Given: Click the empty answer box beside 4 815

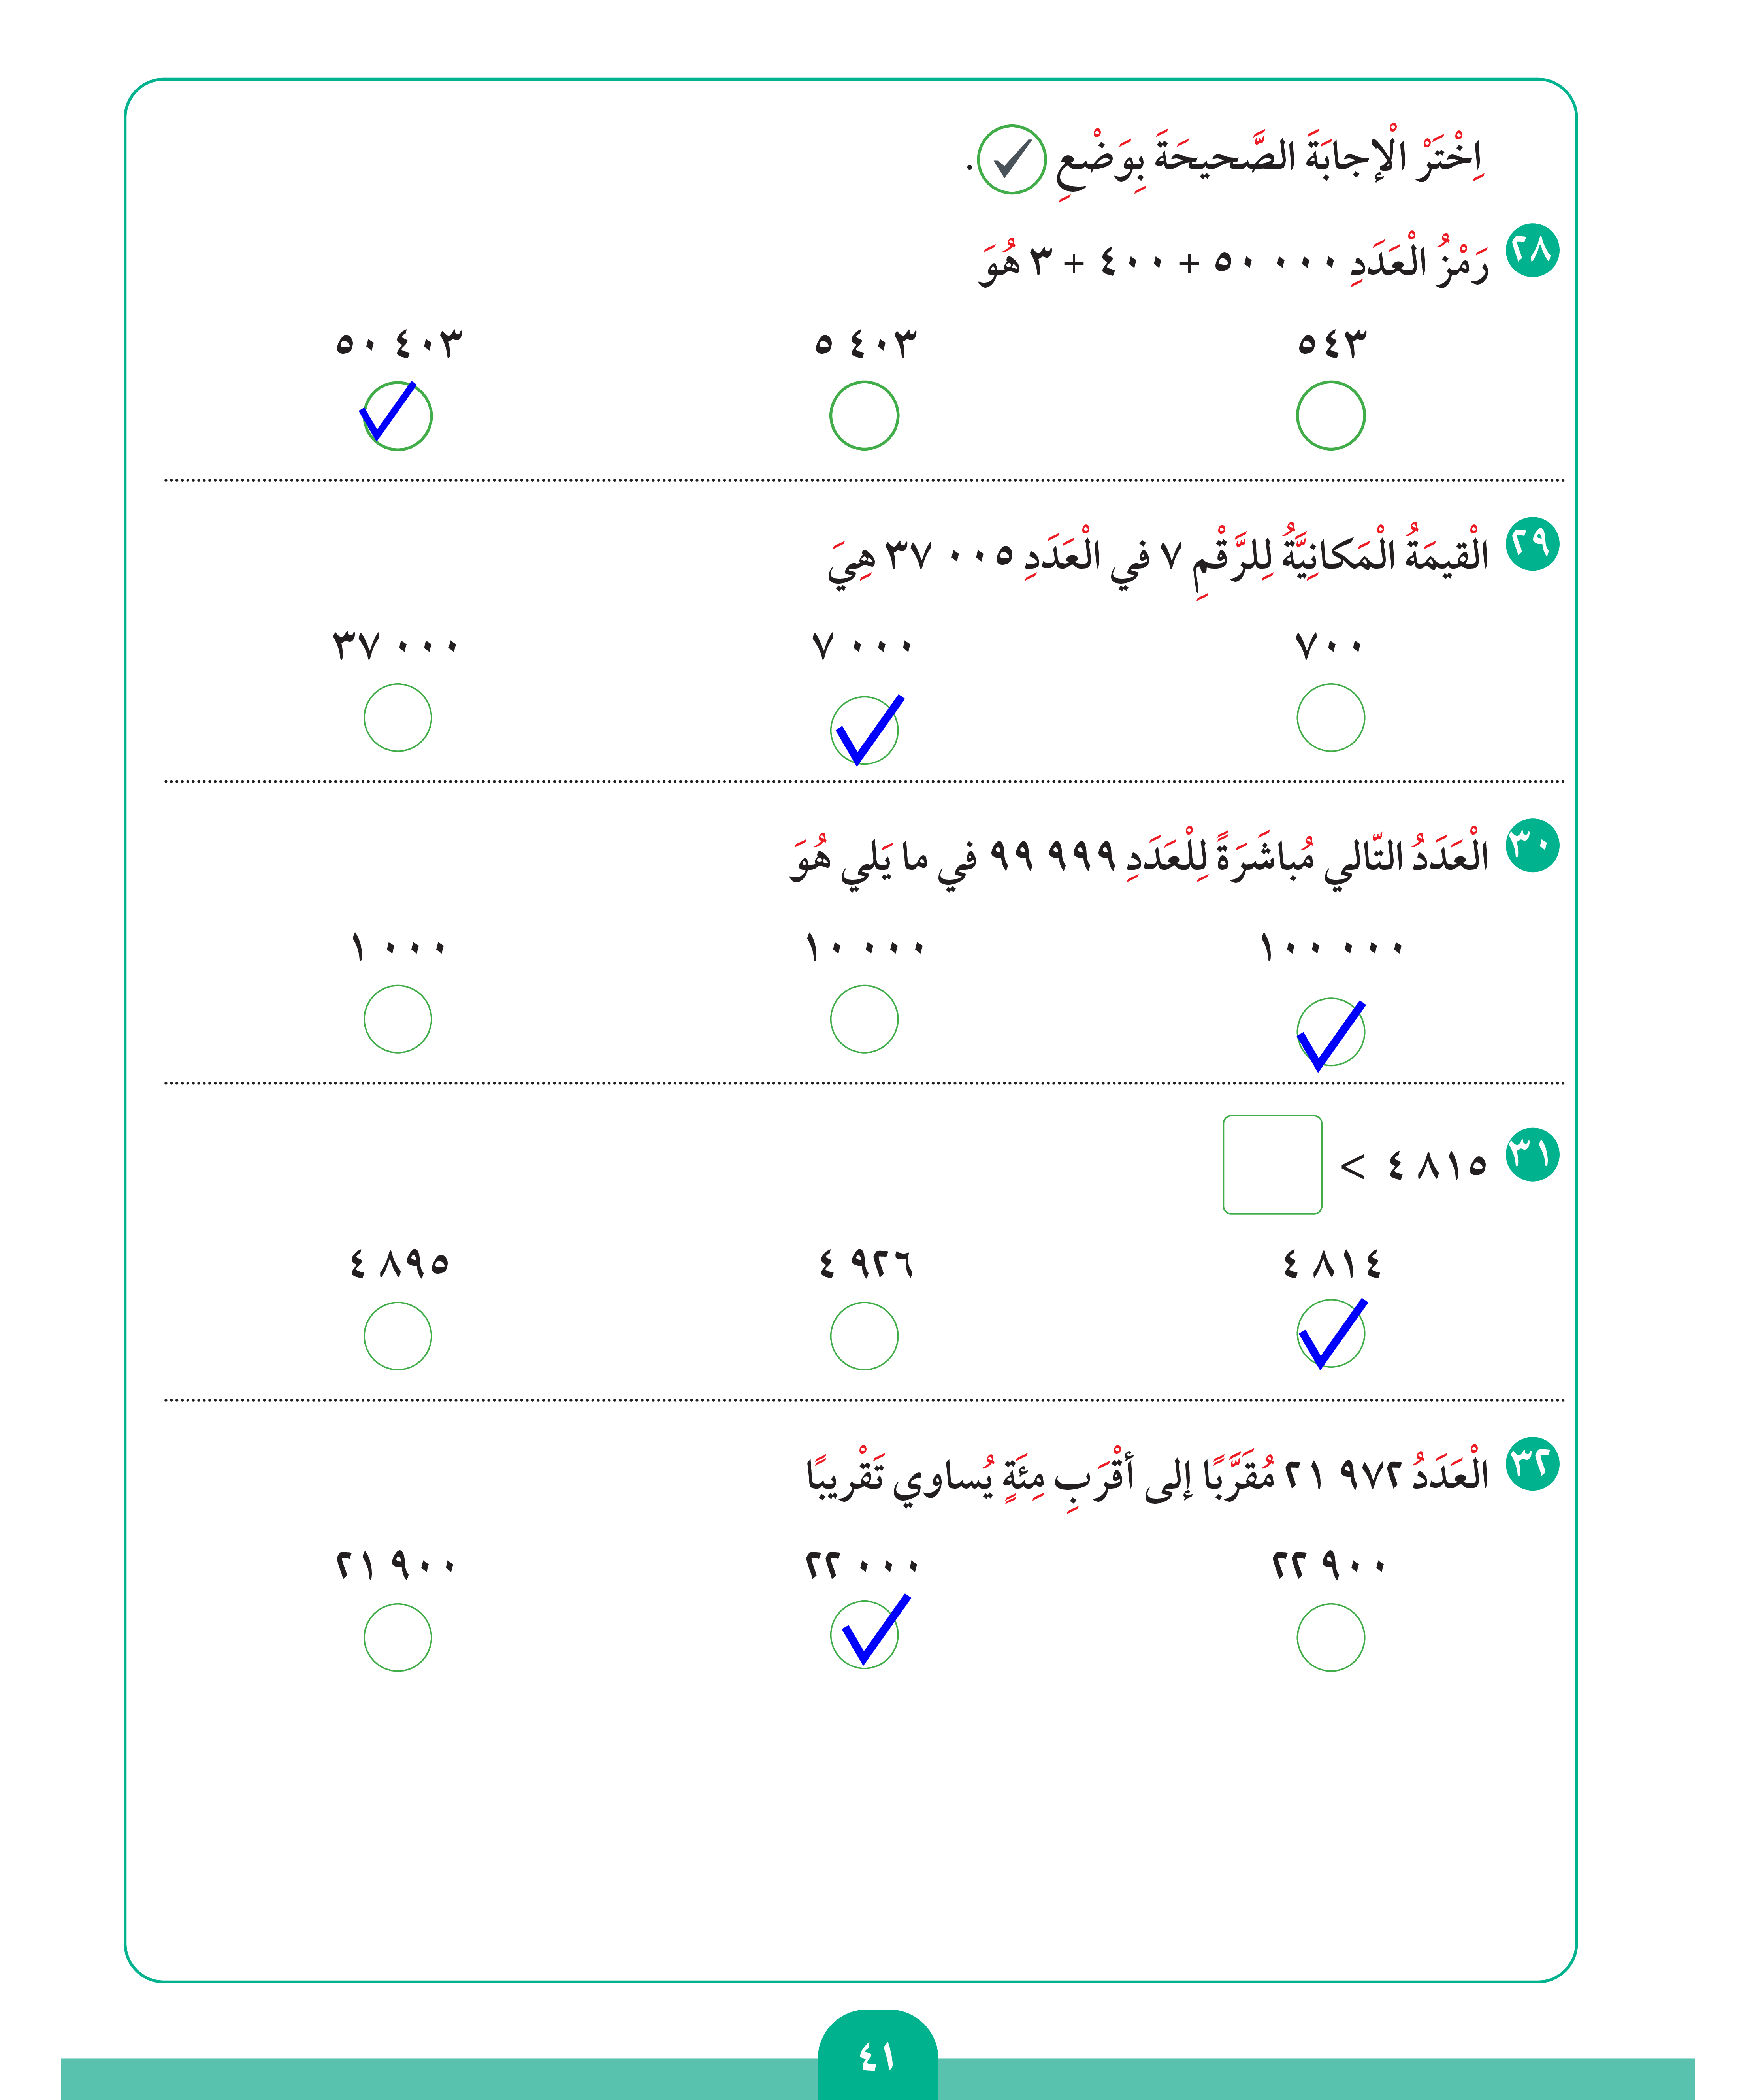Looking at the screenshot, I should pyautogui.click(x=1272, y=1165).
